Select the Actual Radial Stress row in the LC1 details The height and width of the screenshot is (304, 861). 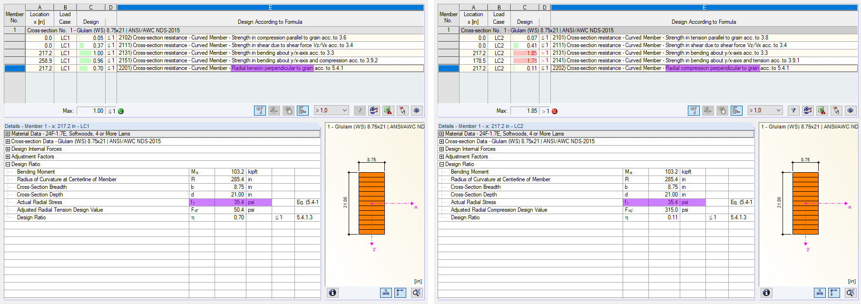tap(162, 202)
